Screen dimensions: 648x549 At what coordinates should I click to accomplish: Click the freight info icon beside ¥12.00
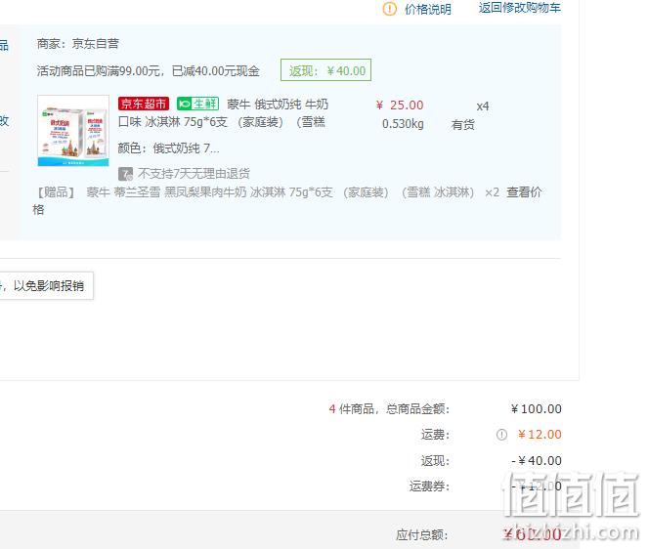(x=501, y=435)
